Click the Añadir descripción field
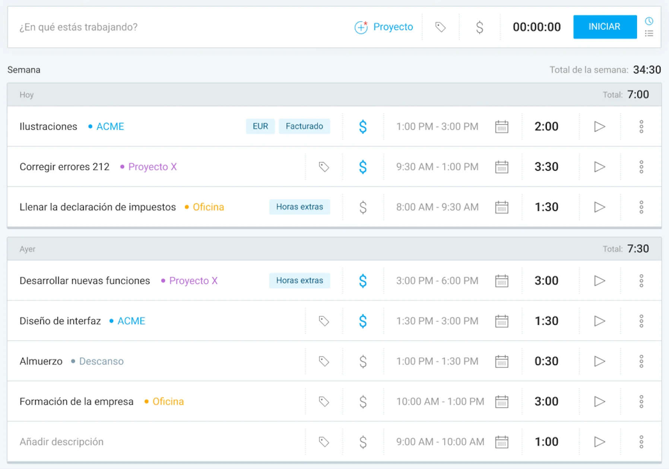This screenshot has height=469, width=669. click(x=61, y=442)
